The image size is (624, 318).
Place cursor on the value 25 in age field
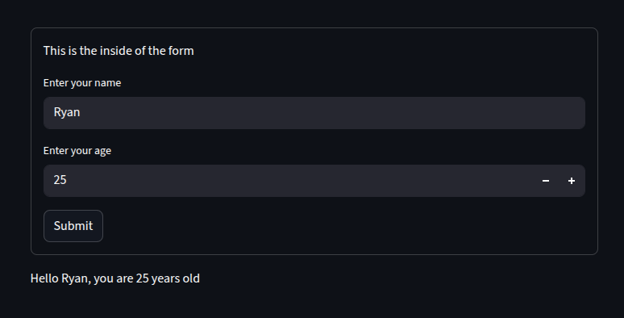(60, 180)
